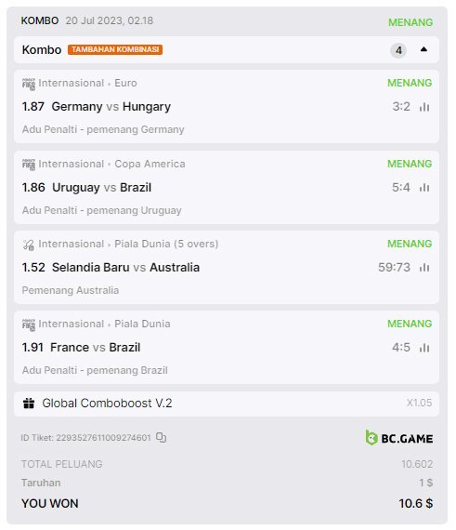Open stats icon for Selandia Baru vs Australia
This screenshot has width=456, height=530.
click(424, 268)
